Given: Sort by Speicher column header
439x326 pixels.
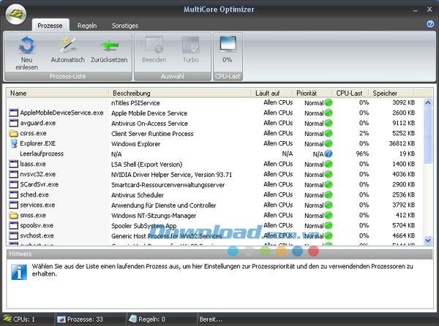Looking at the screenshot, I should (393, 94).
